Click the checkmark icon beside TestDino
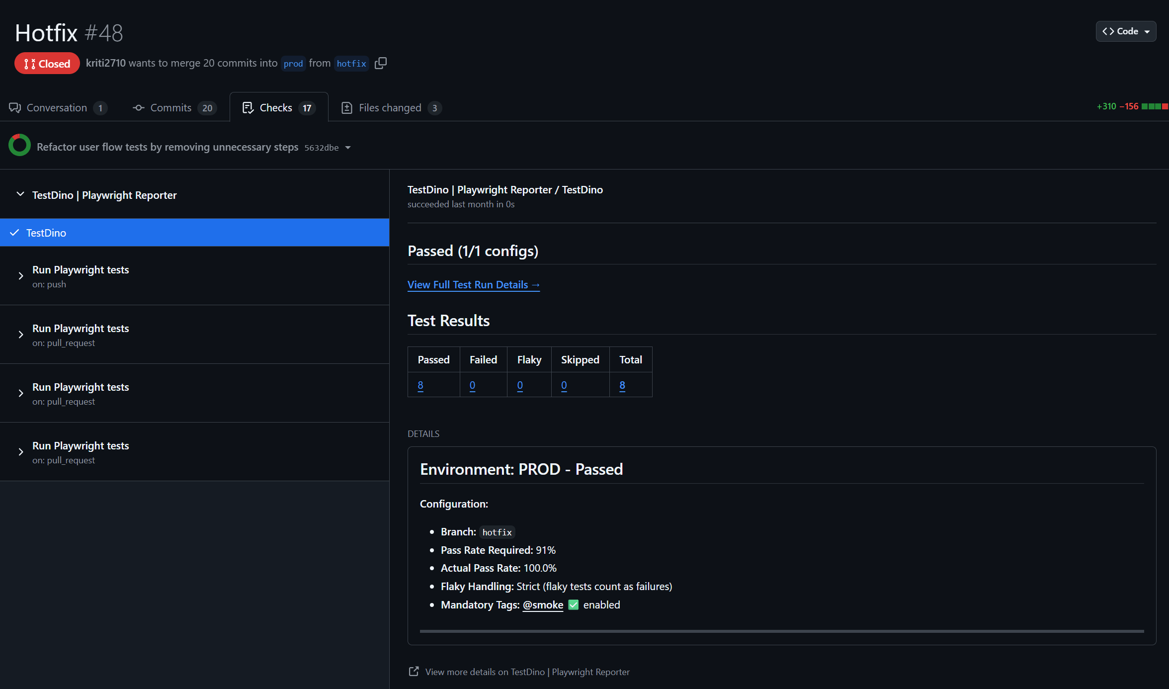Screen dimensions: 1169x689 (x=15, y=232)
